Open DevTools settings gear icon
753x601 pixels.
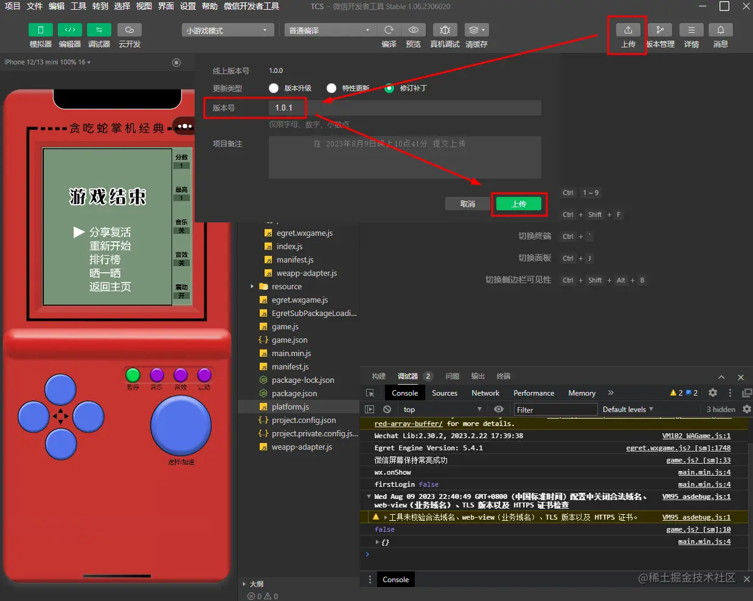click(713, 393)
